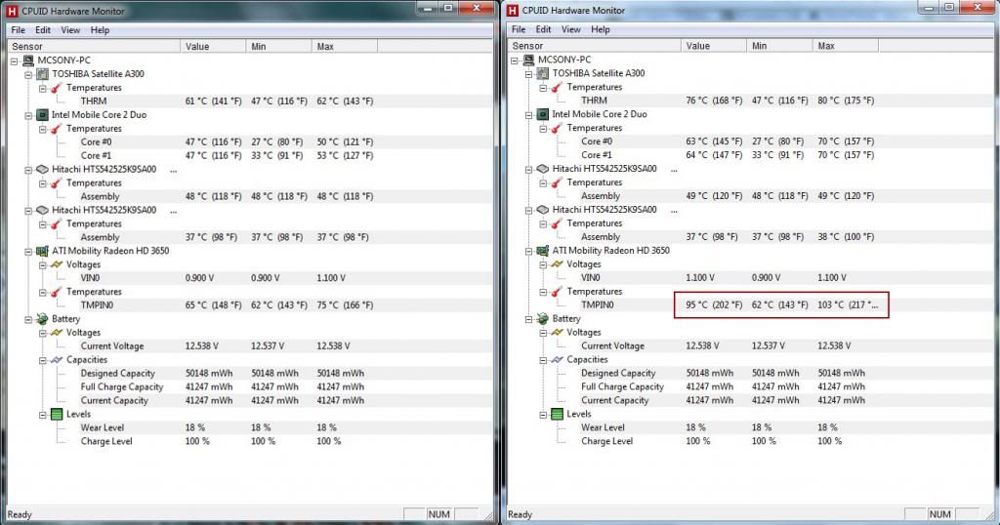Click Sensor column header in left window
The height and width of the screenshot is (525, 1000).
pyautogui.click(x=94, y=47)
